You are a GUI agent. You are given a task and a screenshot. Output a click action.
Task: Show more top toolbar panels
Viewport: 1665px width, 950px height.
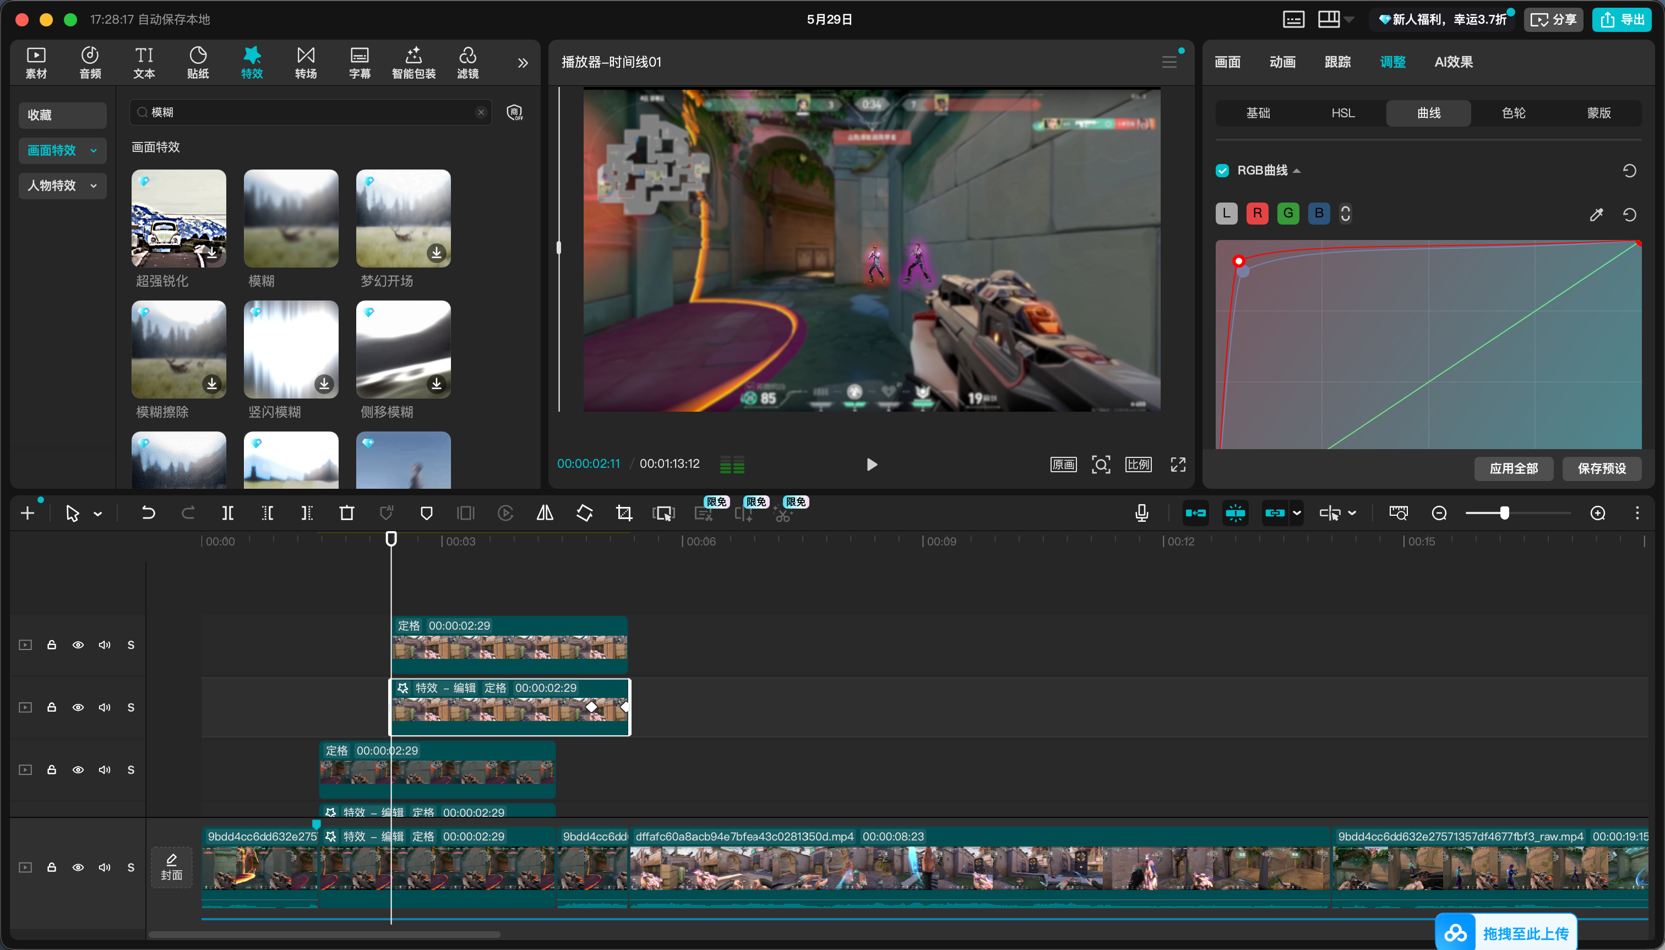[523, 63]
